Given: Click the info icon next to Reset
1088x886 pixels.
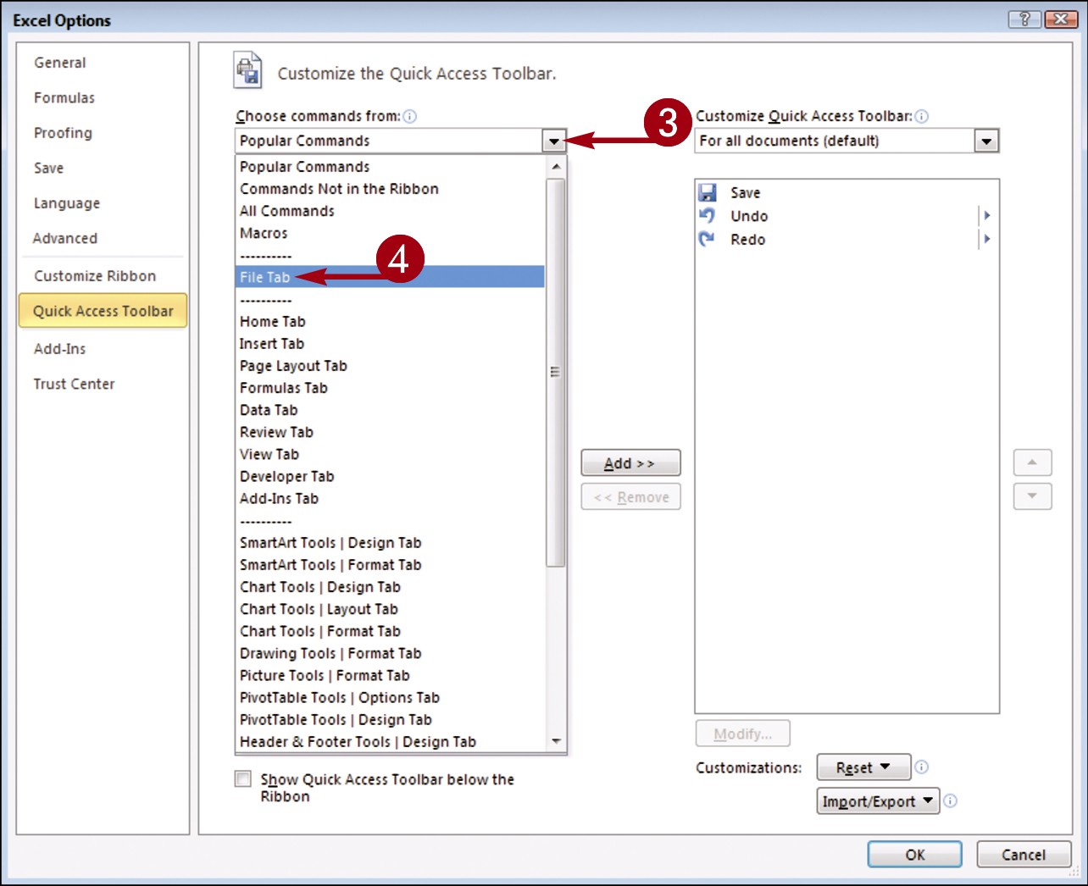Looking at the screenshot, I should [922, 767].
